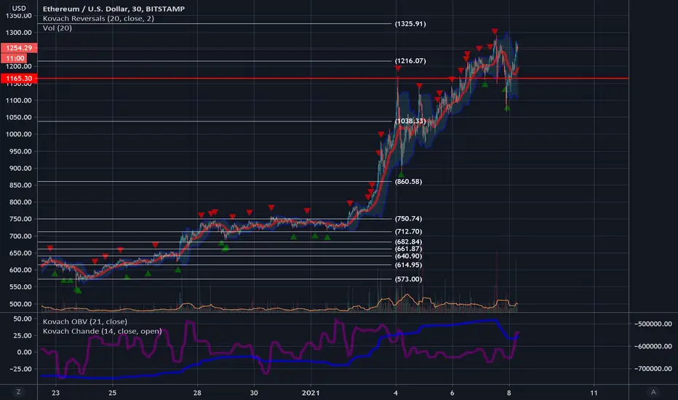Click the A auto-scale button
Image resolution: width=678 pixels, height=400 pixels.
coord(653,392)
